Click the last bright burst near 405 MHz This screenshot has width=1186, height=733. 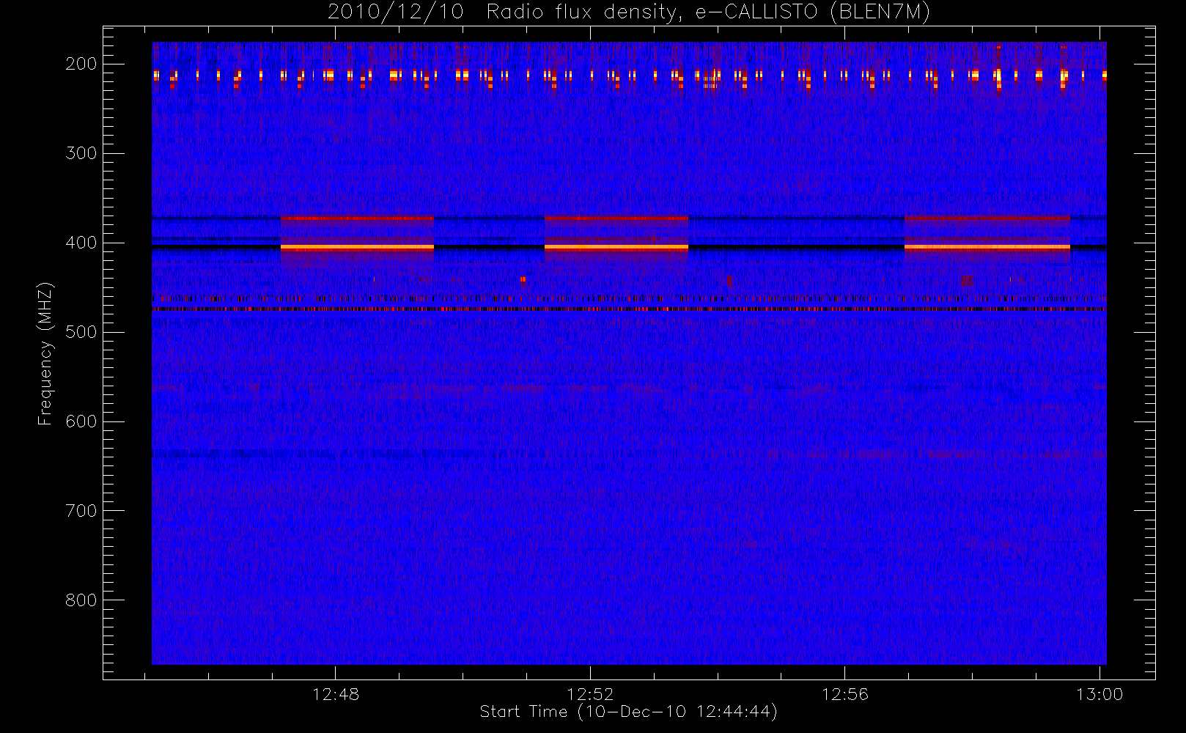tap(987, 248)
